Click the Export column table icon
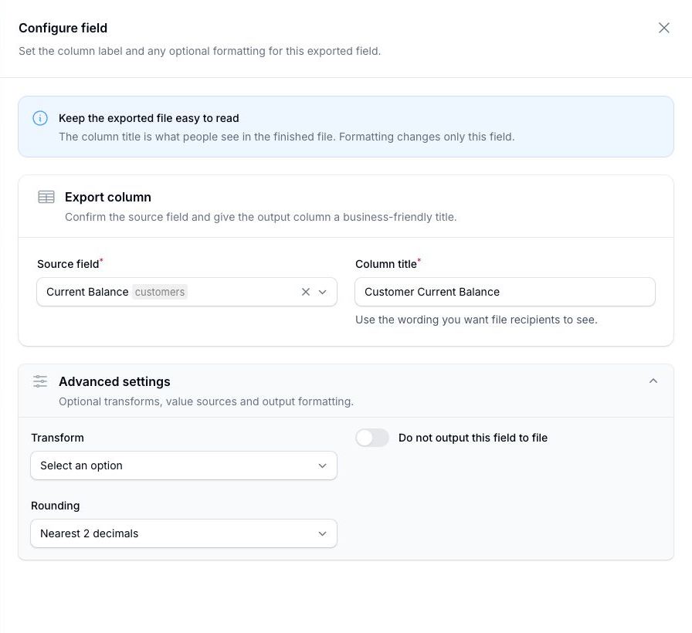Image resolution: width=692 pixels, height=633 pixels. tap(46, 197)
